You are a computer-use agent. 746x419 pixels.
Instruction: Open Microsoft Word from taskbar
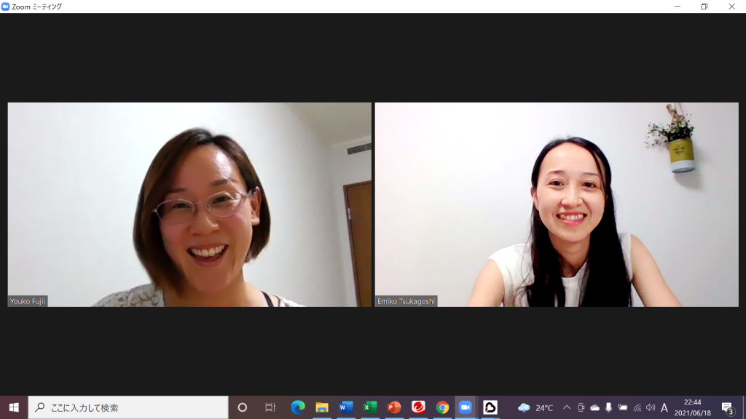click(x=346, y=407)
